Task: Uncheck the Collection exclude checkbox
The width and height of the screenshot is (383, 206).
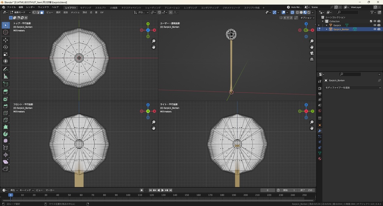Action: coord(371,21)
